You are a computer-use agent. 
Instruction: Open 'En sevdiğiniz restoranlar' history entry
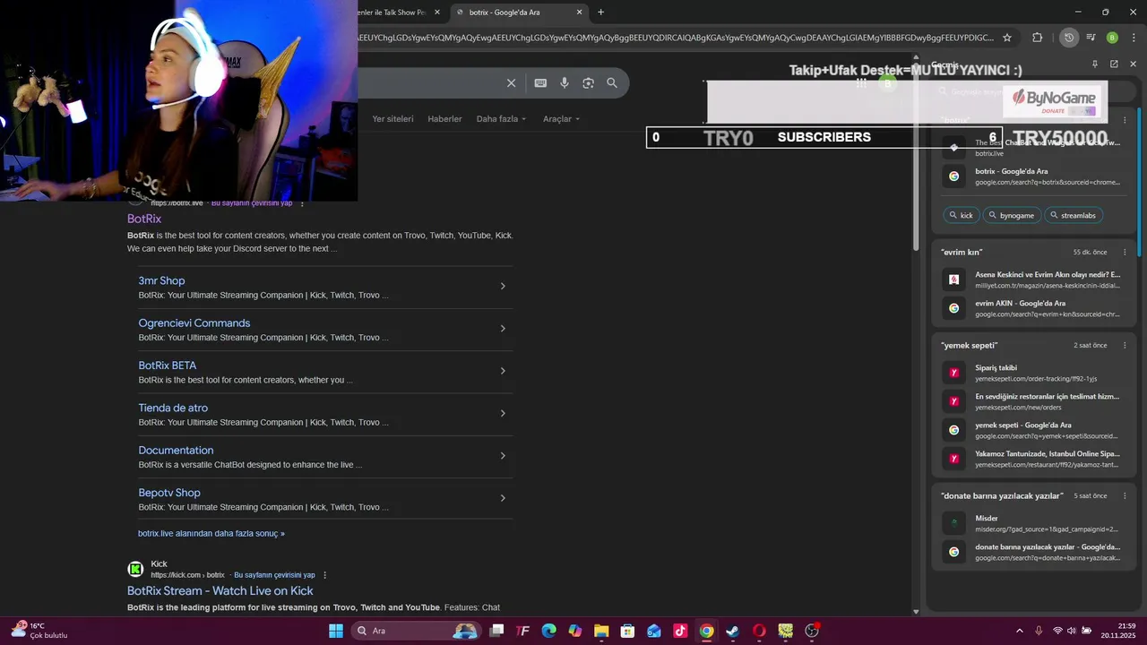tap(1035, 401)
